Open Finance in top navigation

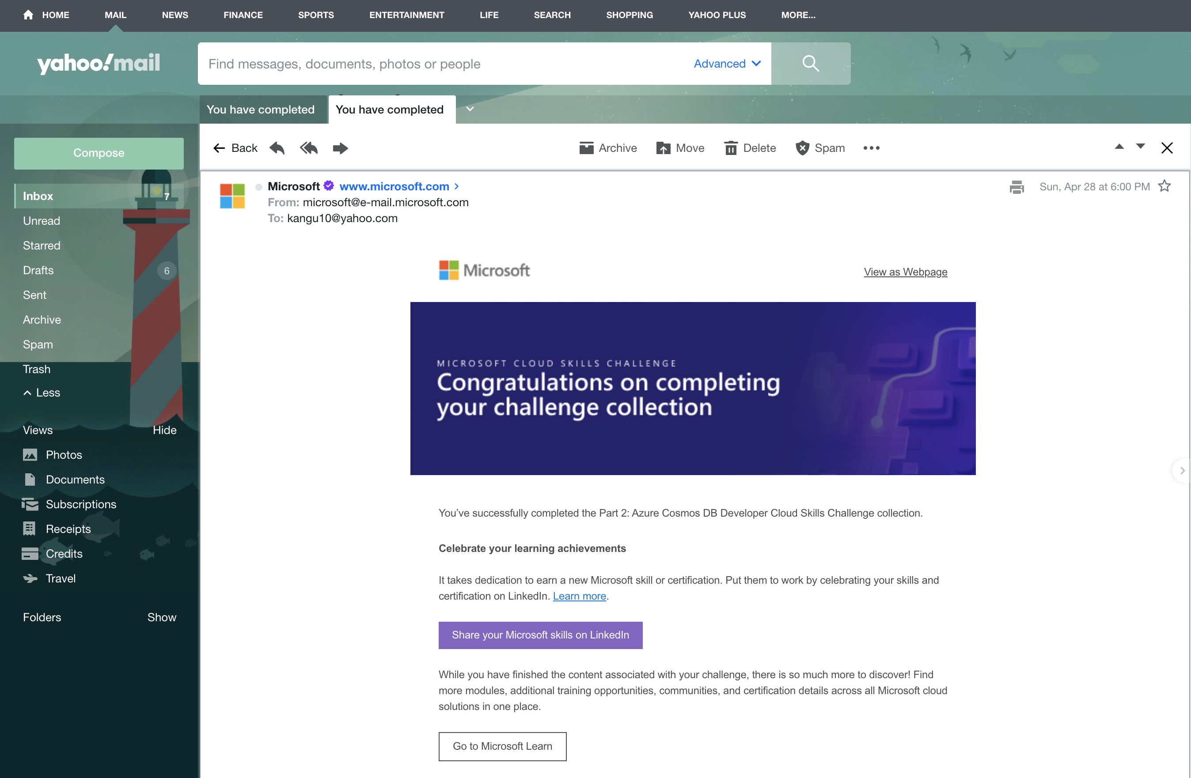click(x=243, y=15)
